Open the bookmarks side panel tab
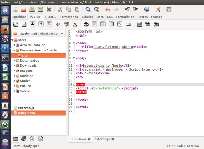This screenshot has width=204, height=149. (x=24, y=138)
